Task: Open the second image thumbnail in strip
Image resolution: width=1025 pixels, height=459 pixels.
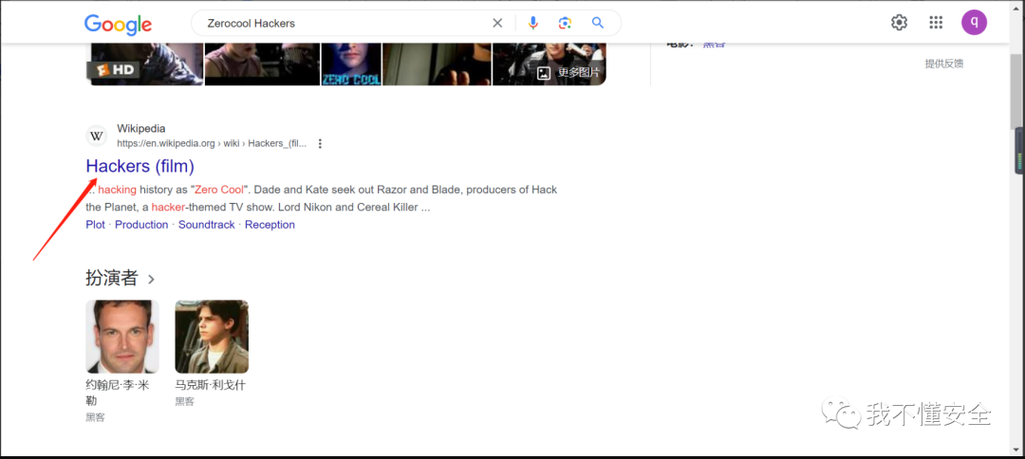Action: (262, 64)
